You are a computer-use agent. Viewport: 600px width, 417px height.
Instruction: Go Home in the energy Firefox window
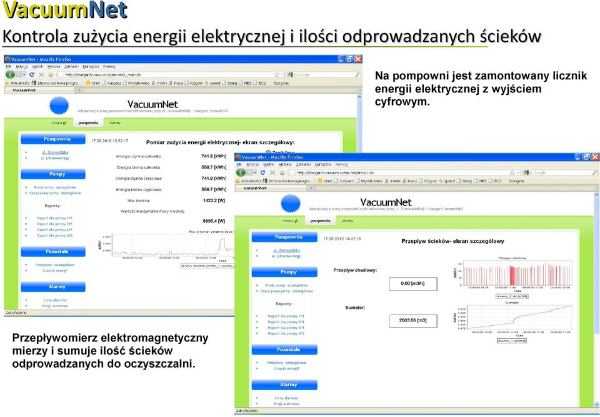[51, 75]
